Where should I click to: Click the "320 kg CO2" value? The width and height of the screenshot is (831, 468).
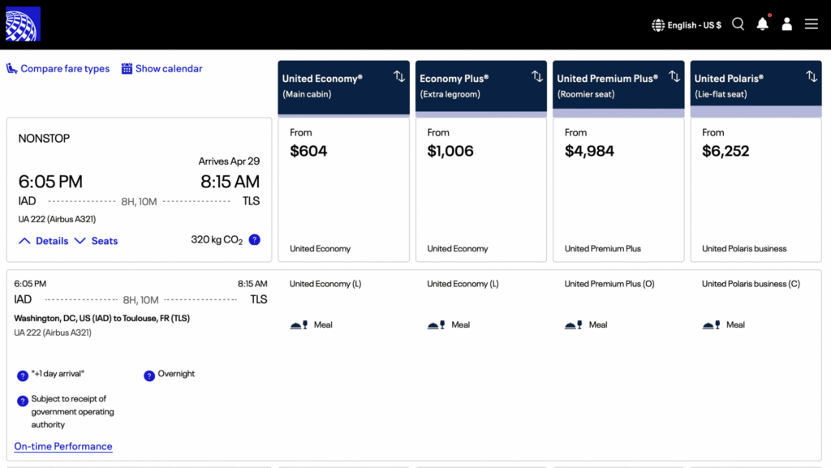217,240
